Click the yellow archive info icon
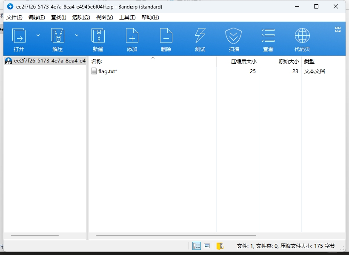 pyautogui.click(x=220, y=246)
